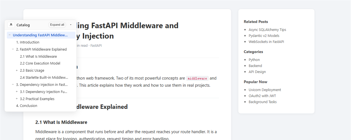Image resolution: width=351 pixels, height=140 pixels.
Task: Go to 2. FastAPI Middleware Explained entry
Action: [x=41, y=49]
